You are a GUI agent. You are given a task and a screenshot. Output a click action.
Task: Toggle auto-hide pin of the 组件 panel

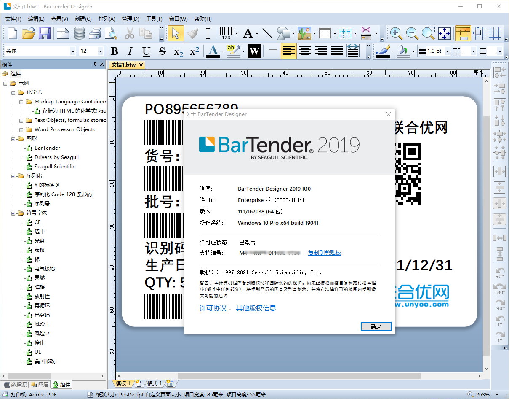coord(95,65)
